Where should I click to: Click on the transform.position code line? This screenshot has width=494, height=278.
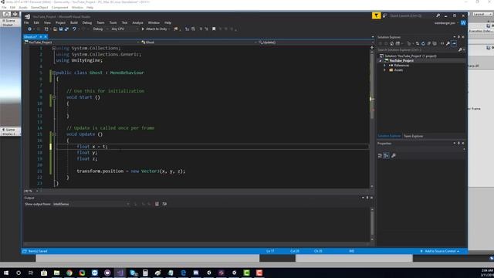pyautogui.click(x=130, y=171)
